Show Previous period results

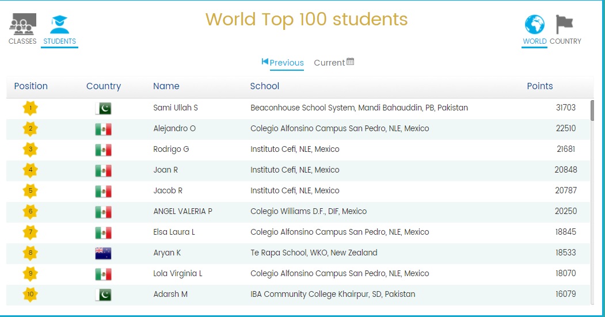point(287,63)
